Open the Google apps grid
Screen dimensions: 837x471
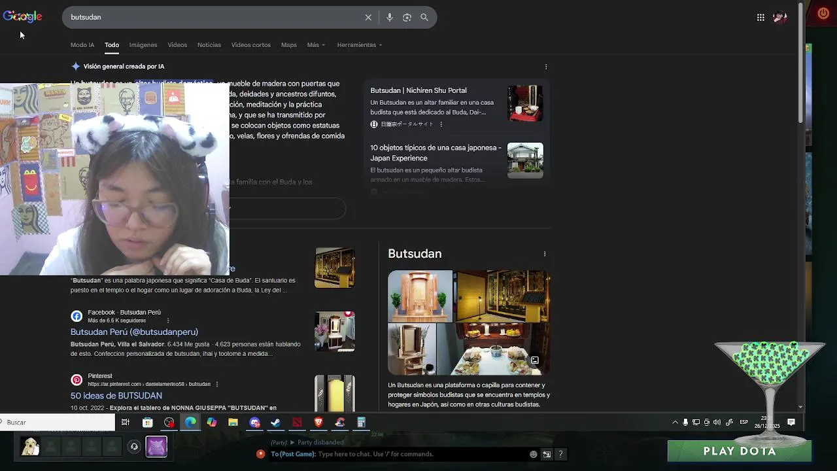click(x=760, y=18)
